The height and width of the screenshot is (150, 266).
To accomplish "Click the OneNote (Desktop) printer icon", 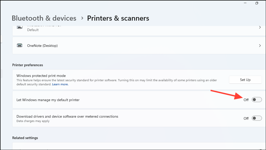I will (x=19, y=46).
